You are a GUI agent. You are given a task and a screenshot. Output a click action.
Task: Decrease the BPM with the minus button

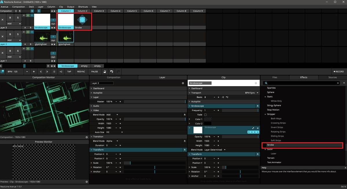pyautogui.click(x=27, y=71)
